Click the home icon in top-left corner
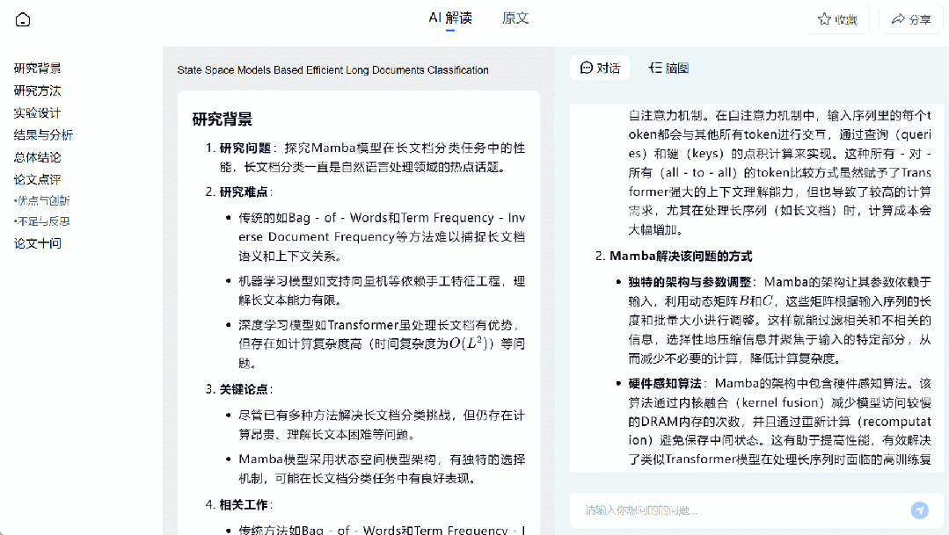The image size is (949, 535). click(24, 18)
